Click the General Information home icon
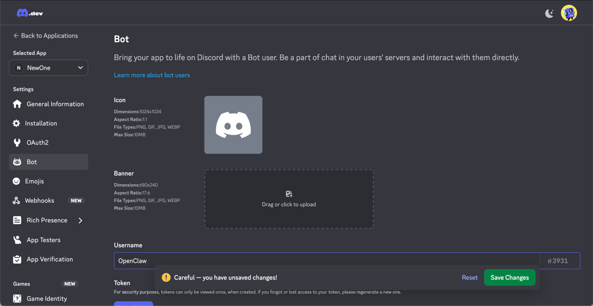The image size is (593, 306). 17,104
